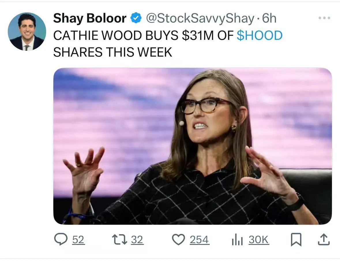
Task: Bookmark this tweet with the bookmark icon
Action: (296, 239)
